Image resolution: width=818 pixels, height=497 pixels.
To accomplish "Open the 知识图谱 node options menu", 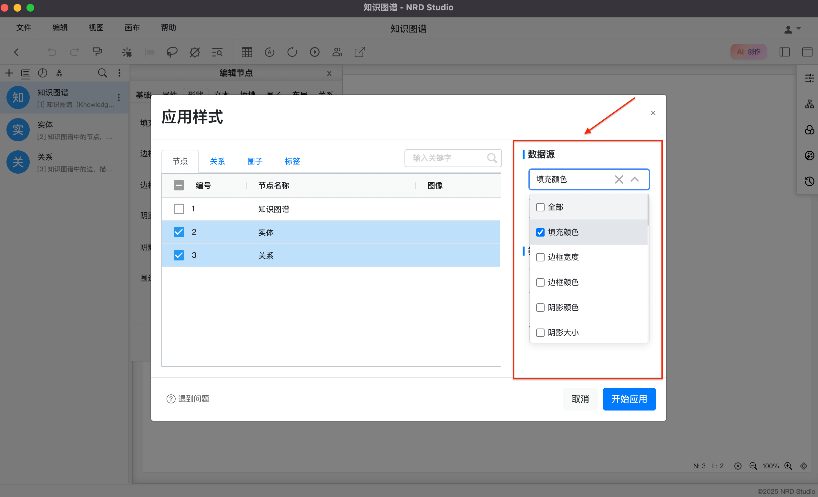I will click(x=118, y=97).
